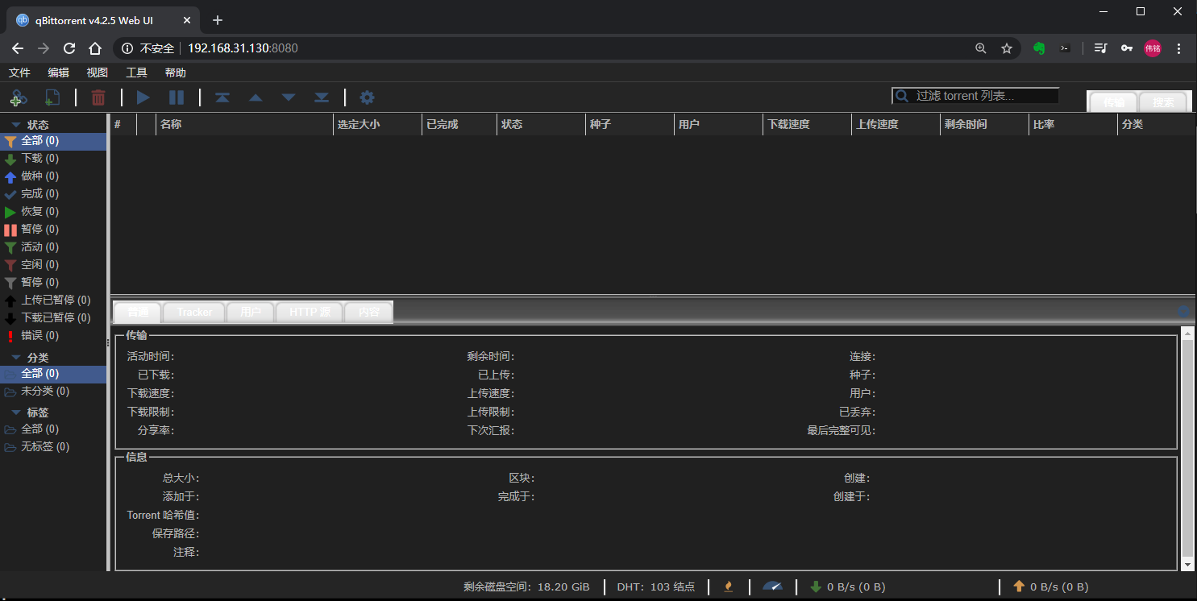1197x601 pixels.
Task: Move torrent to top of queue icon
Action: (222, 97)
